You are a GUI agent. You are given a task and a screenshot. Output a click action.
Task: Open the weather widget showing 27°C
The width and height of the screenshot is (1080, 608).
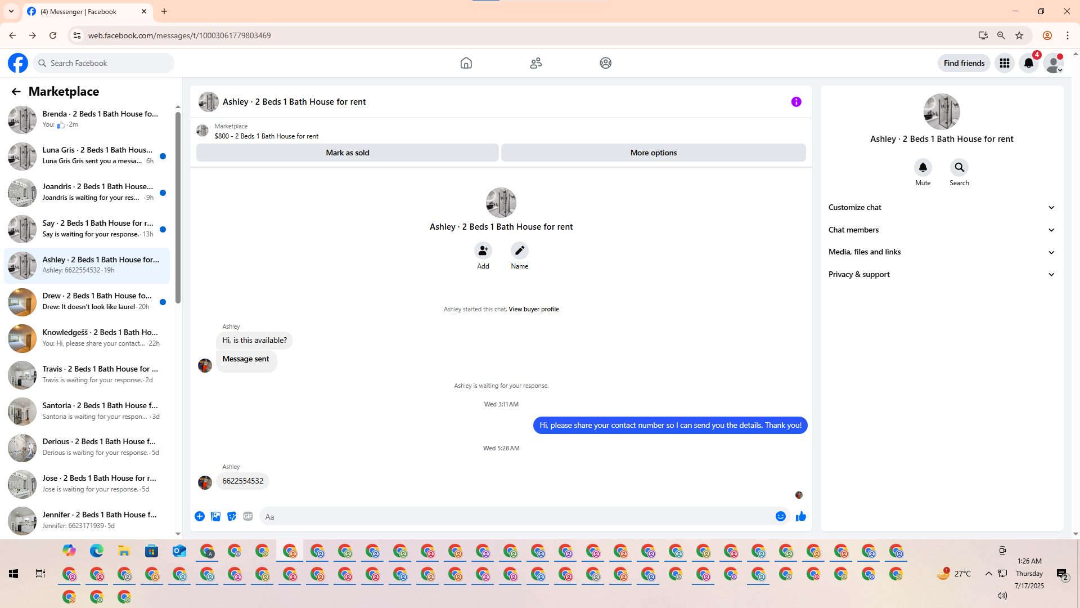click(954, 574)
